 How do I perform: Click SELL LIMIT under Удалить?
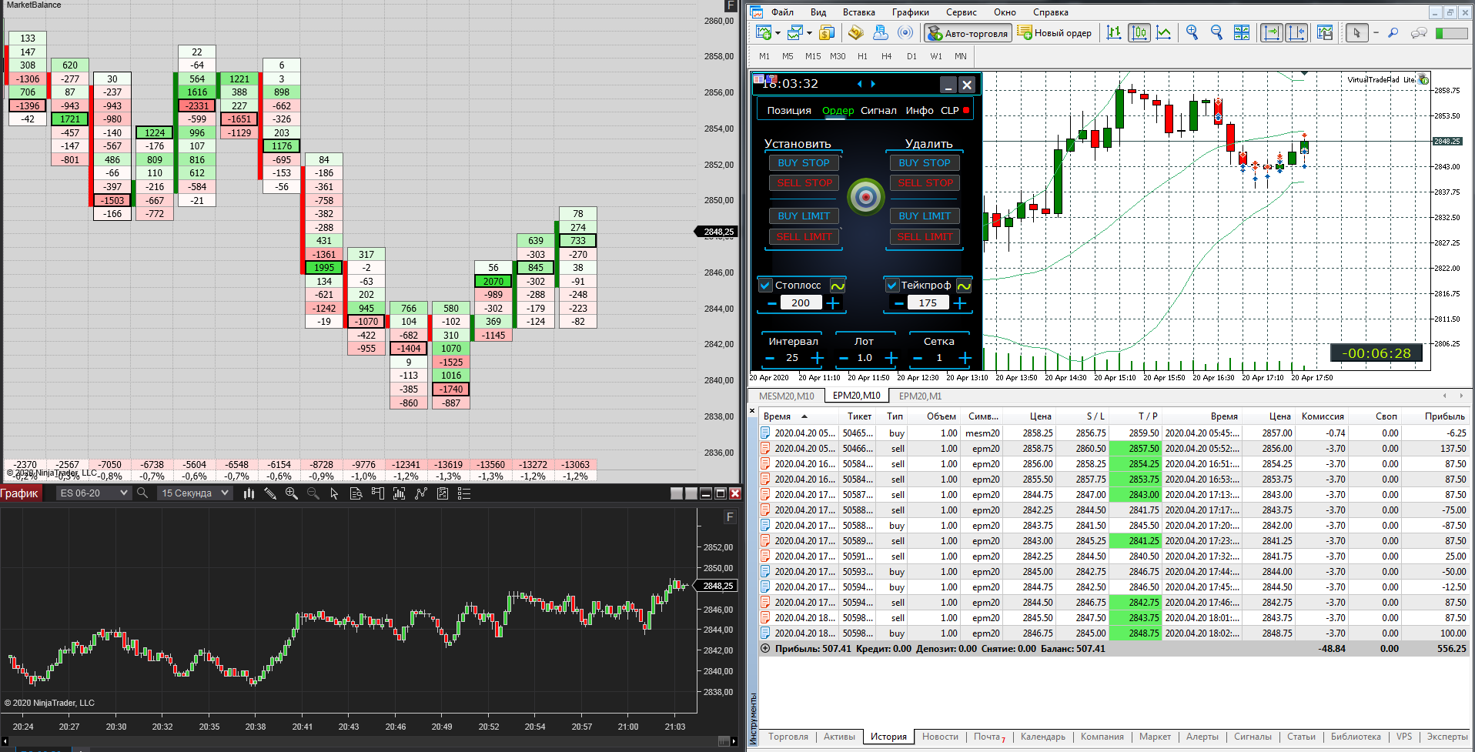coord(925,236)
